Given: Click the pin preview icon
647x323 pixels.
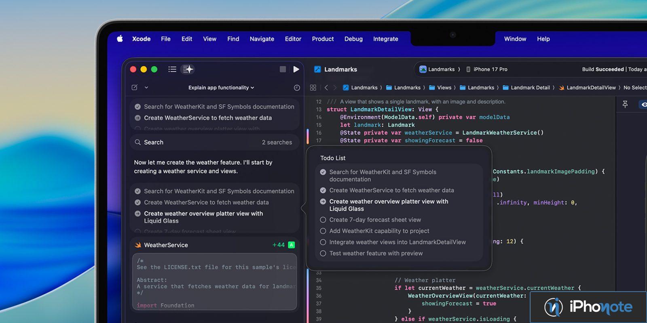Looking at the screenshot, I should pos(625,105).
